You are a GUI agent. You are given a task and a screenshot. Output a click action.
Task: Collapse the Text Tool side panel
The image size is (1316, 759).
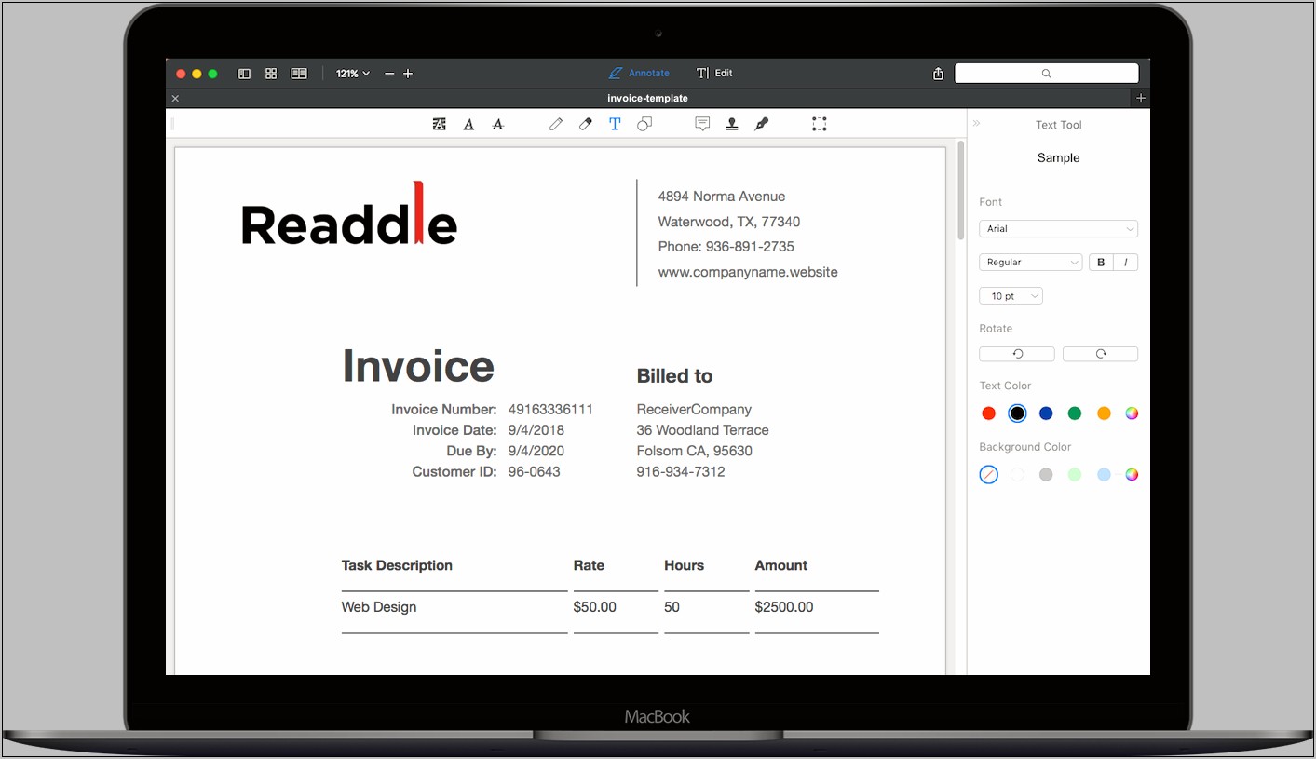click(977, 123)
